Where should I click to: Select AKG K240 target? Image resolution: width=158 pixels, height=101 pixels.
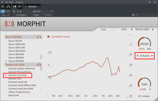(14, 95)
